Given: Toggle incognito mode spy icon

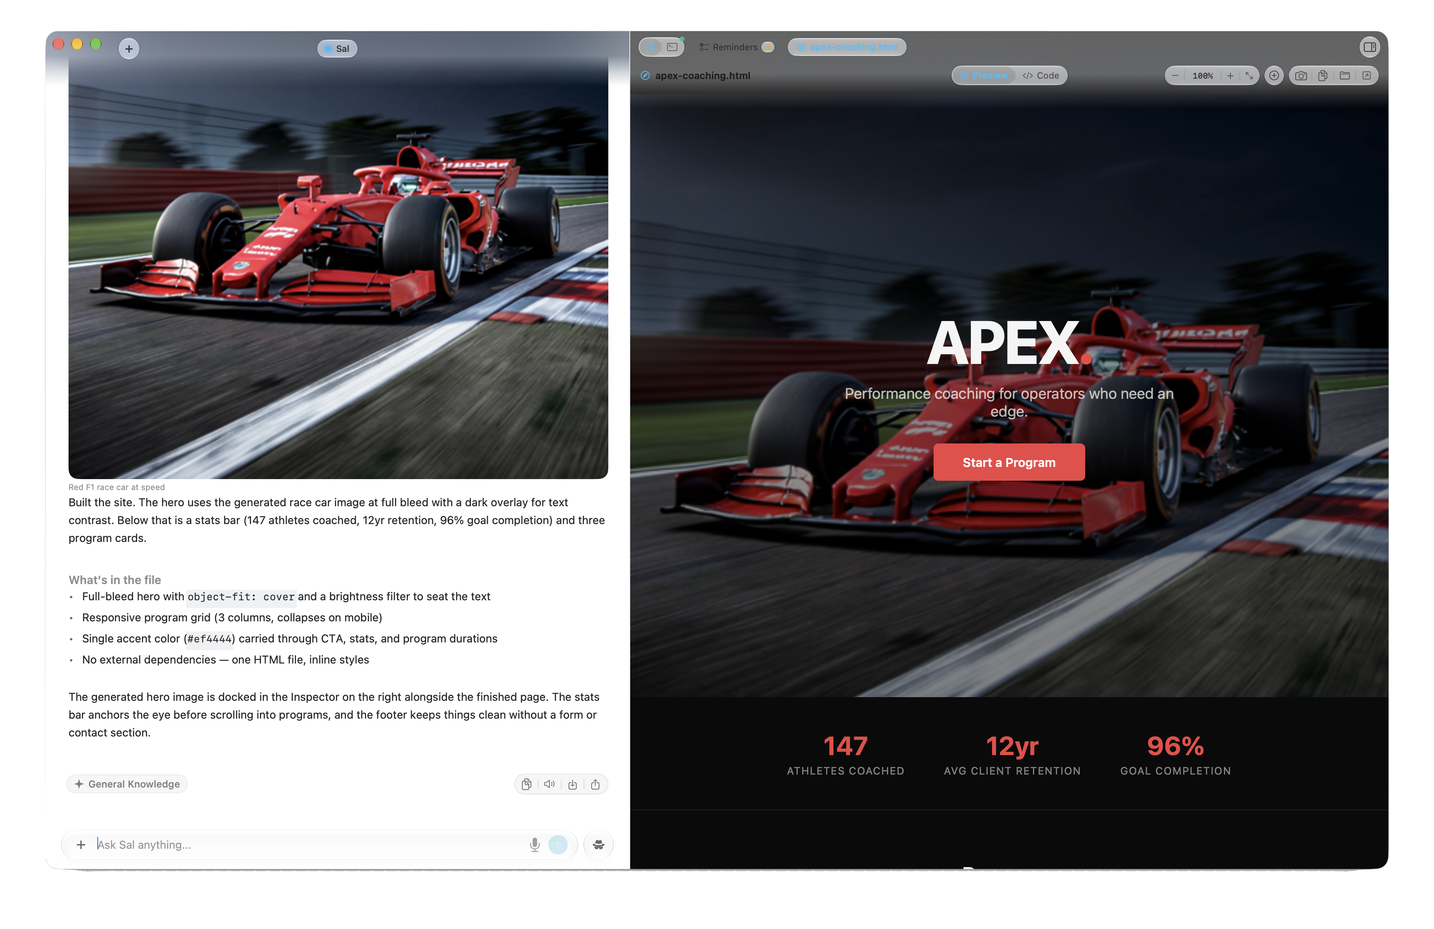Looking at the screenshot, I should pos(598,844).
